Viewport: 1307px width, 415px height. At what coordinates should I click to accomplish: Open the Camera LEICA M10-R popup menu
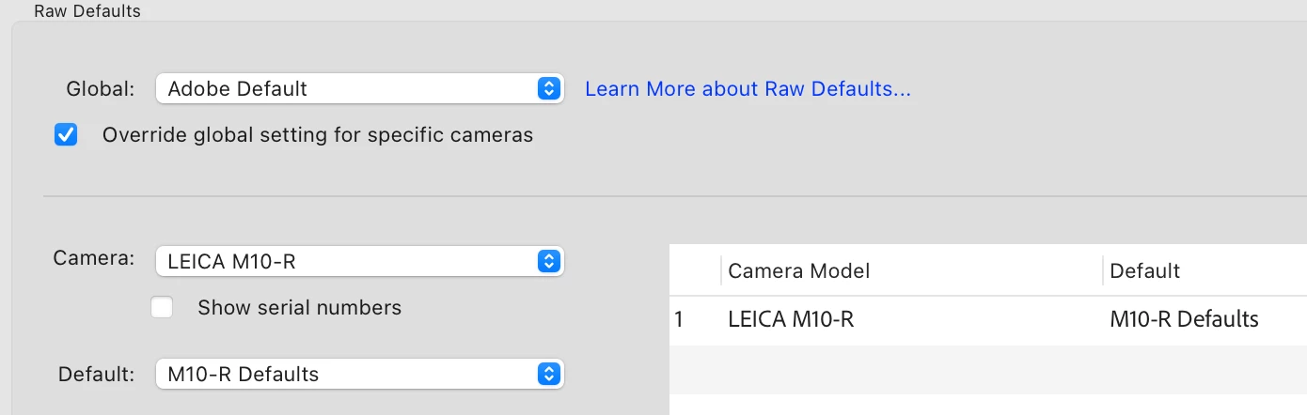click(x=359, y=261)
